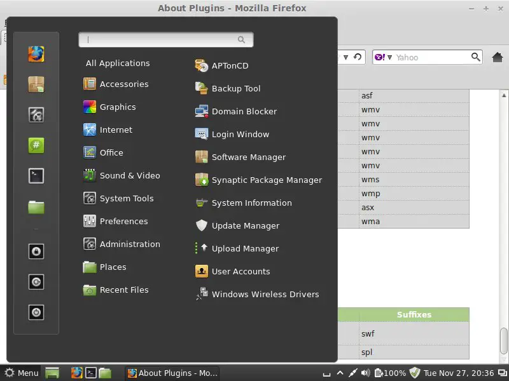The width and height of the screenshot is (509, 381).
Task: Go to the Firefox home page
Action: 498,57
